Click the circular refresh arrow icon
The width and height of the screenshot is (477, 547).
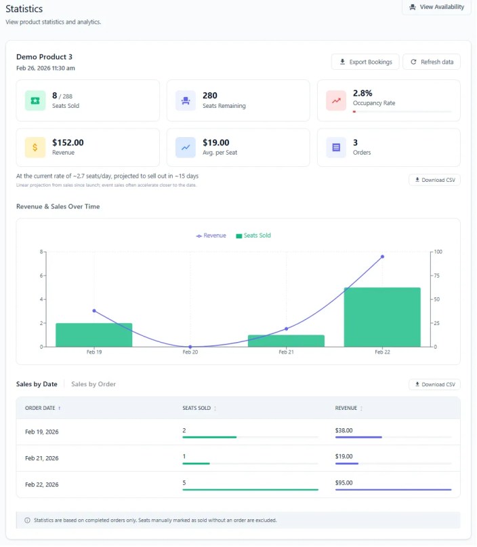413,62
